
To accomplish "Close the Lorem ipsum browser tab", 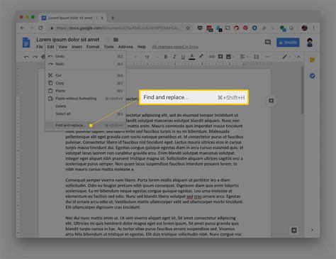I will [102, 18].
